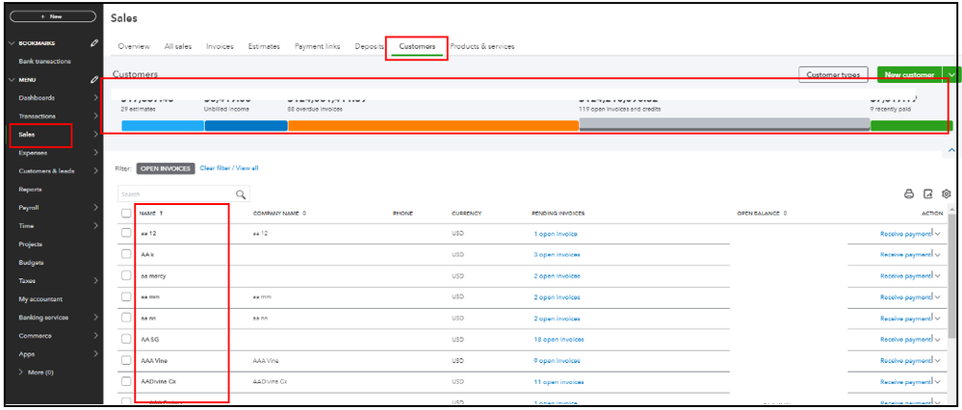Expand the Dashboards submenu arrow
Image resolution: width=962 pixels, height=410 pixels.
(95, 98)
